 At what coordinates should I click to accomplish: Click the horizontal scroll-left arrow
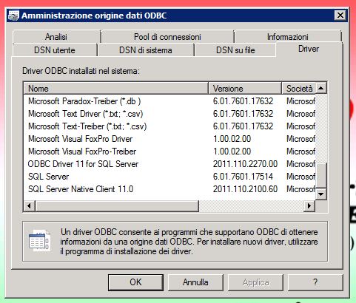(30, 205)
